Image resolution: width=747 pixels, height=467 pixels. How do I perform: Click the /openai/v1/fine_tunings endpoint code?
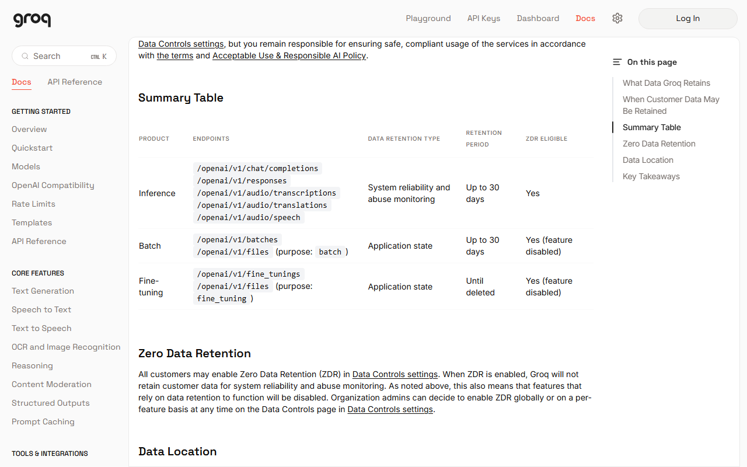(249, 274)
